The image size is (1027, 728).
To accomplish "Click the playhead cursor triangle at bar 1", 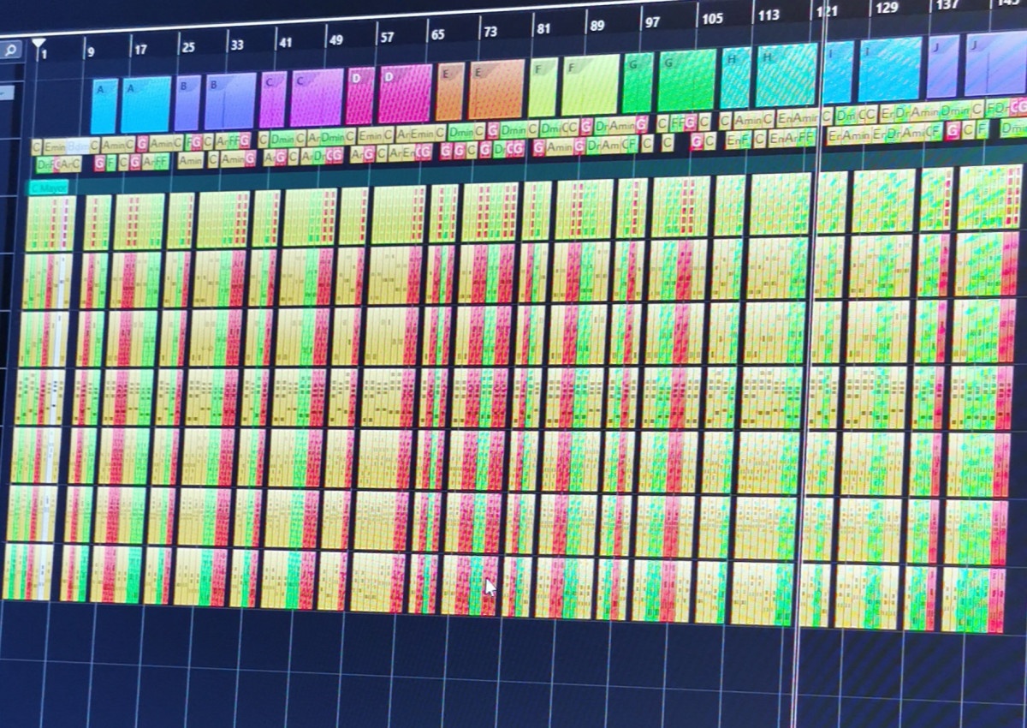I will 39,43.
